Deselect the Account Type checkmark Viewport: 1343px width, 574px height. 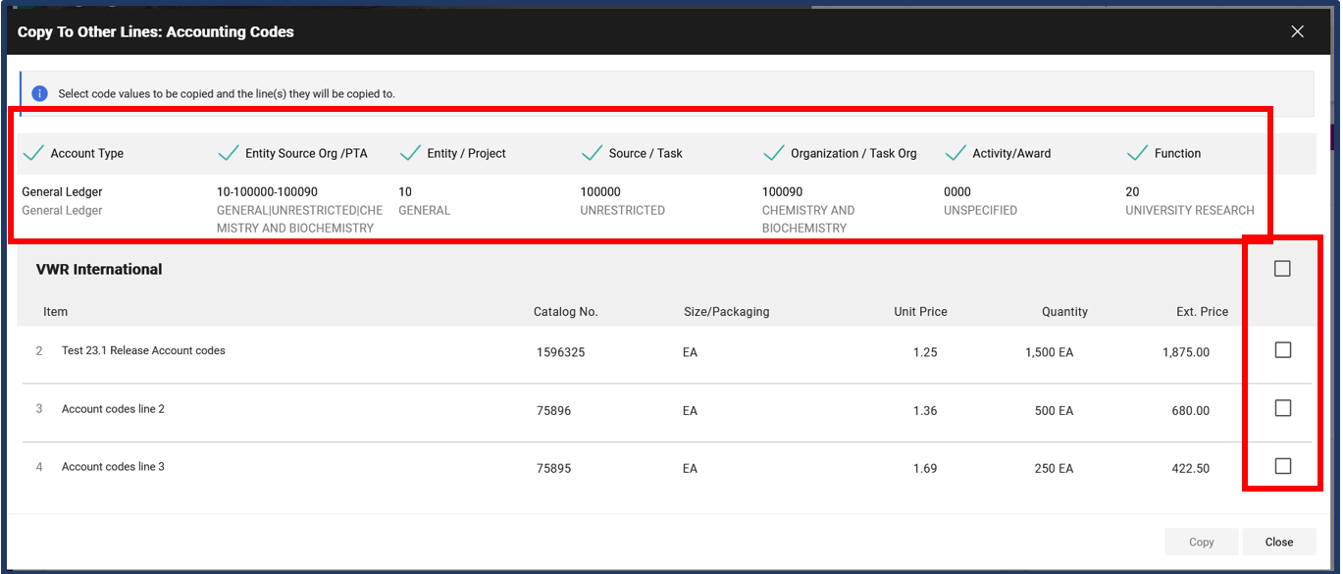pyautogui.click(x=32, y=153)
